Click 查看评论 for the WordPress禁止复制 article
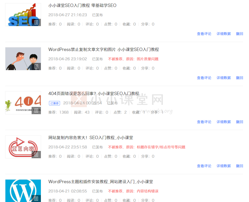Viewport: 249px width, 202px height. pos(204,78)
